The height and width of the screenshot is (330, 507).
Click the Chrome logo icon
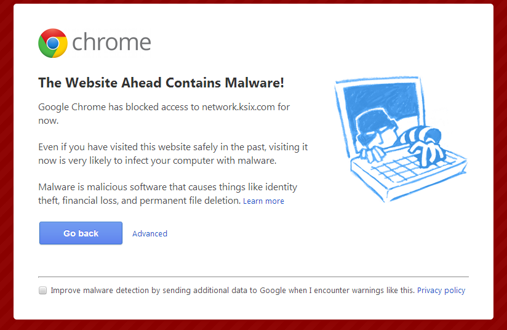(53, 43)
